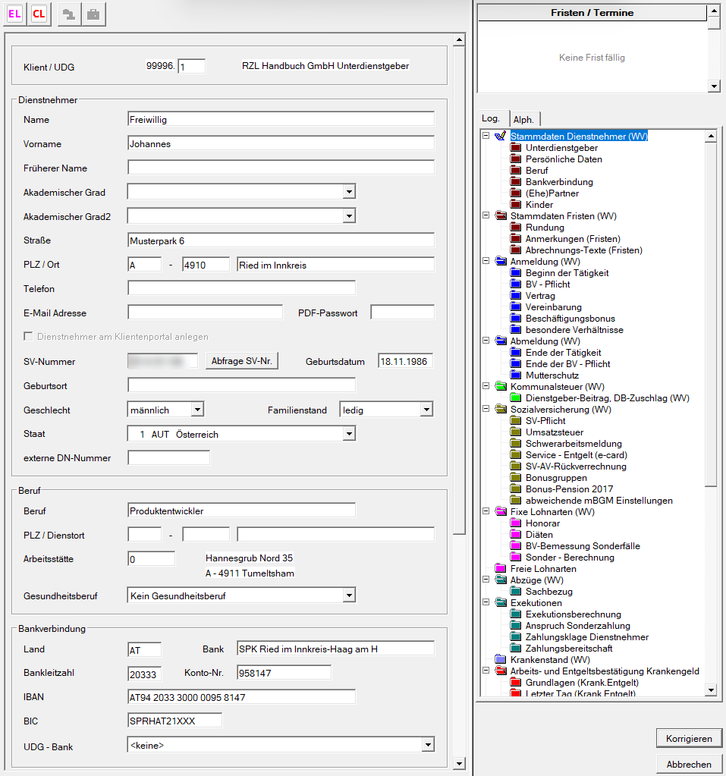
Task: Click the CL toolbar icon
Action: coord(39,14)
